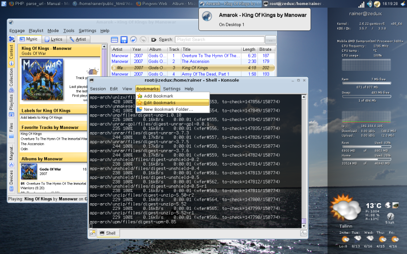Click the new session icon in Konsole

pyautogui.click(x=93, y=233)
